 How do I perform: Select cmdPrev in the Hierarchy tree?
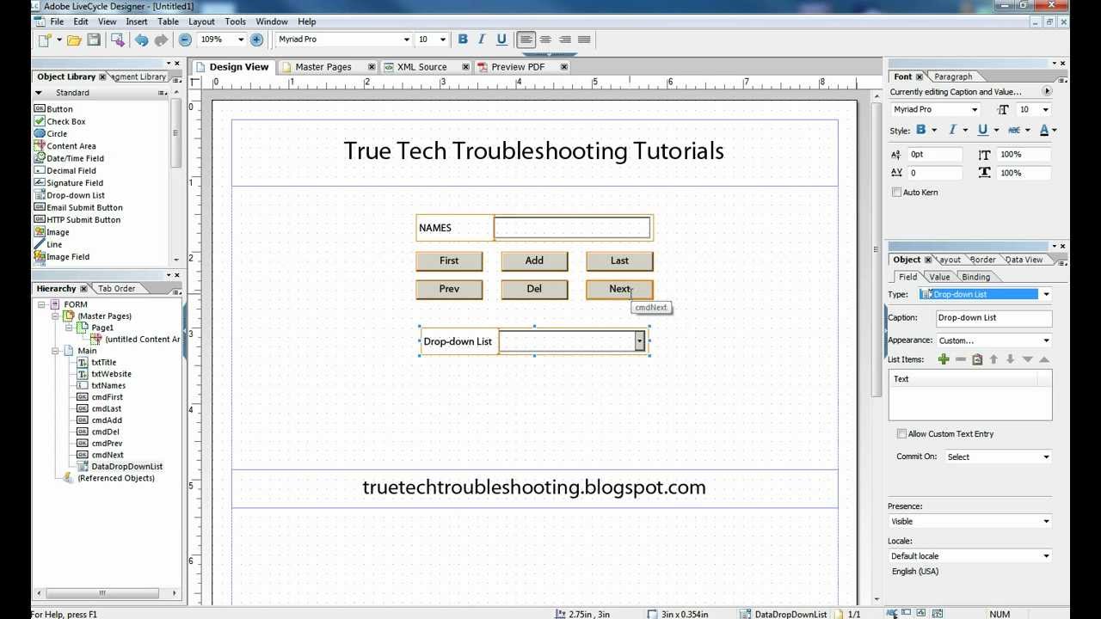[x=107, y=444]
